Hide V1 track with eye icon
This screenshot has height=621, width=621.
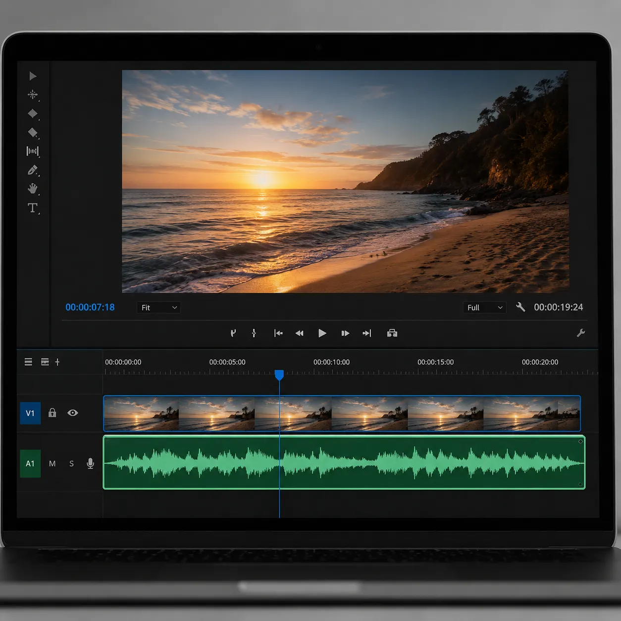click(x=73, y=413)
